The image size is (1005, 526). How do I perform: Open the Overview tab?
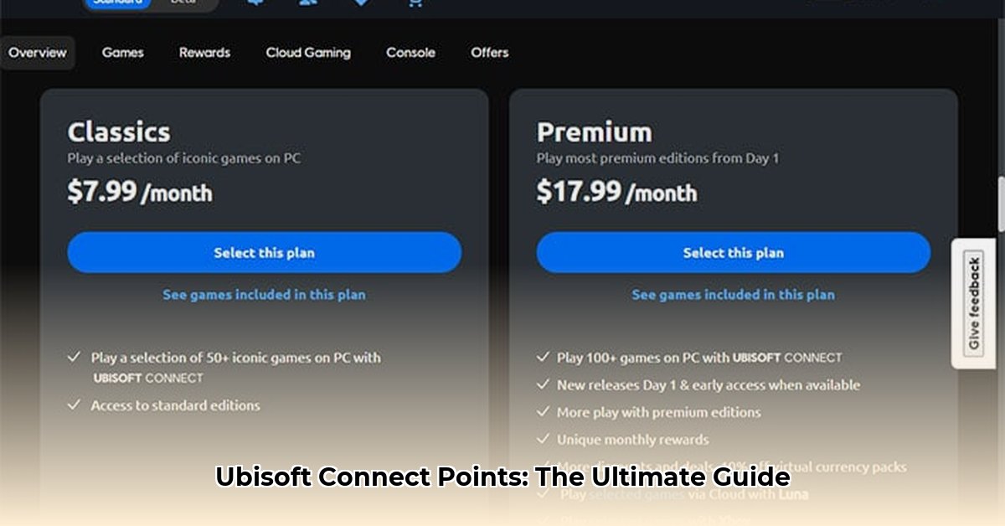[x=38, y=53]
